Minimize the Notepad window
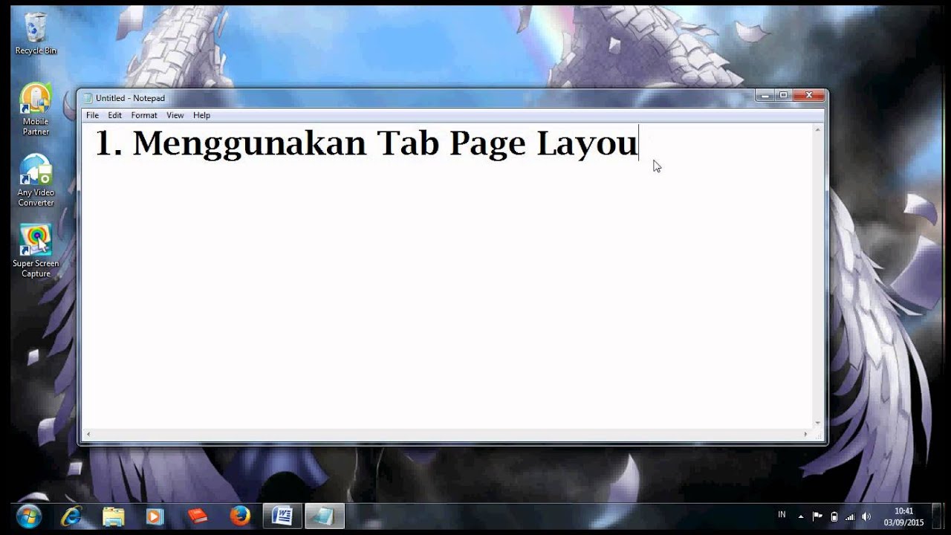This screenshot has height=535, width=951. point(765,95)
